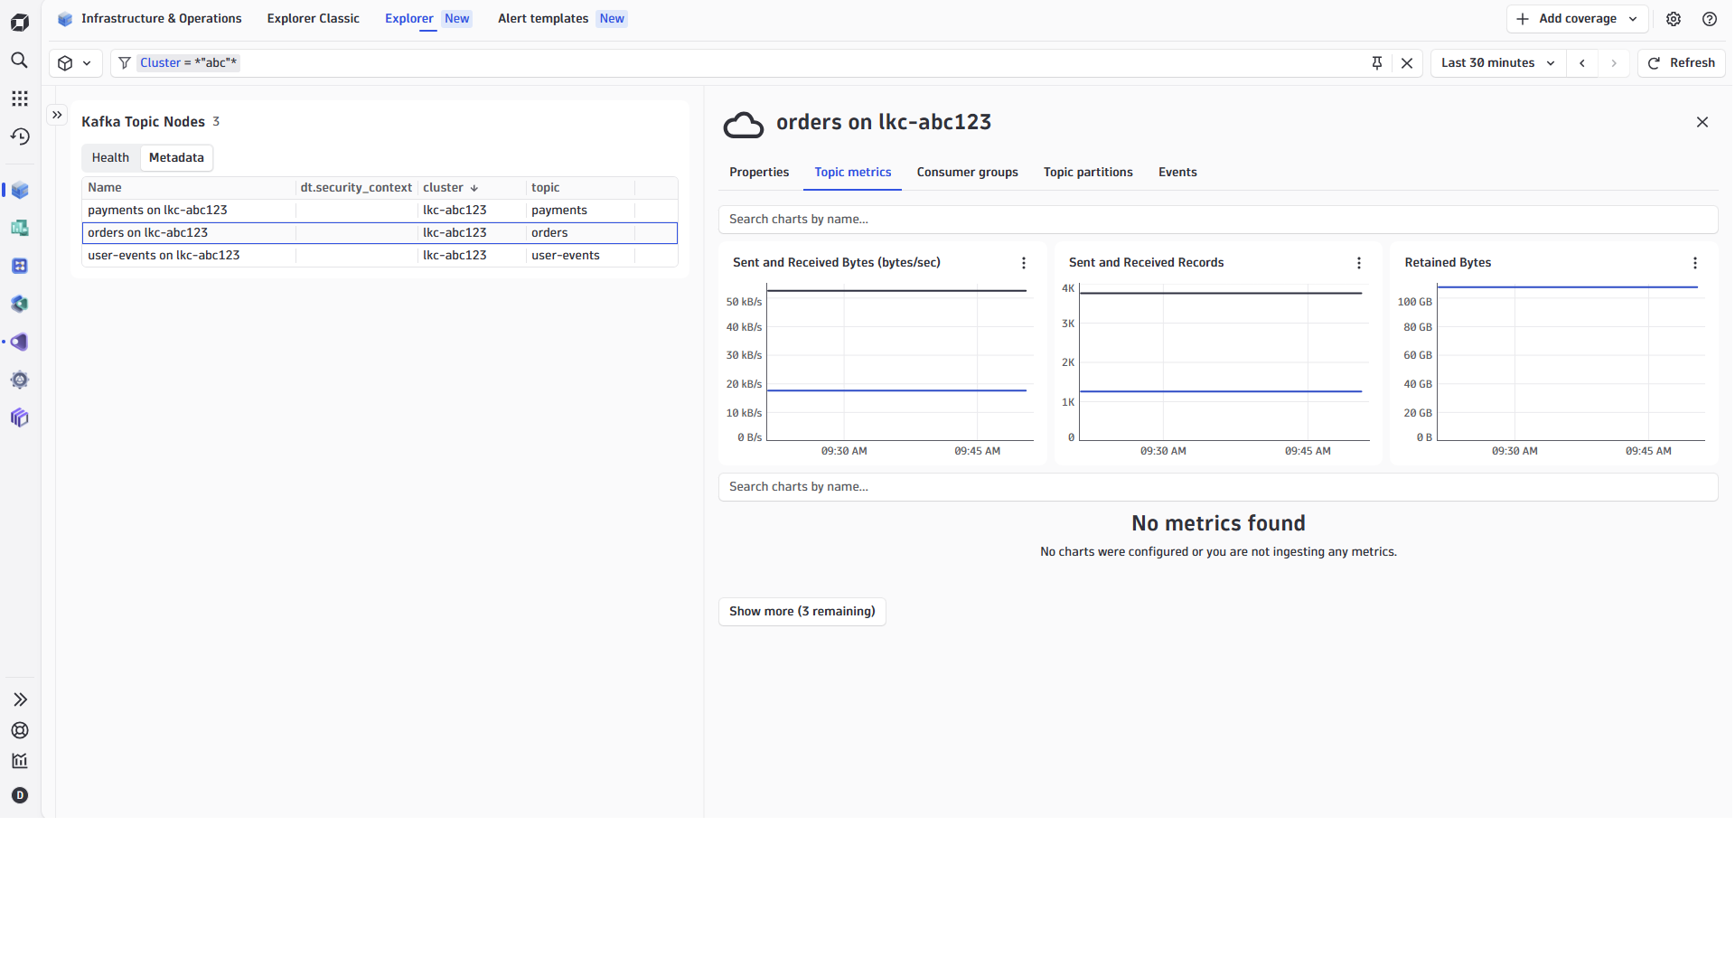Open options menu for Sent and Received Records chart

1359,263
